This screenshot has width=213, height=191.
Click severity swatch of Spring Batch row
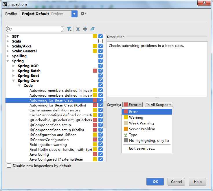[95, 71]
